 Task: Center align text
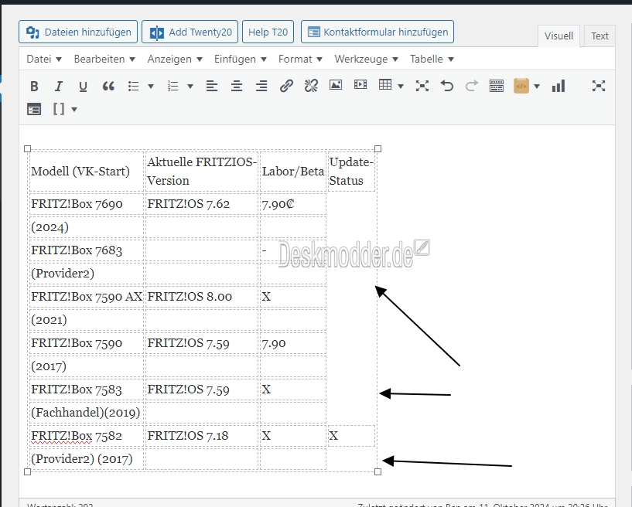237,86
